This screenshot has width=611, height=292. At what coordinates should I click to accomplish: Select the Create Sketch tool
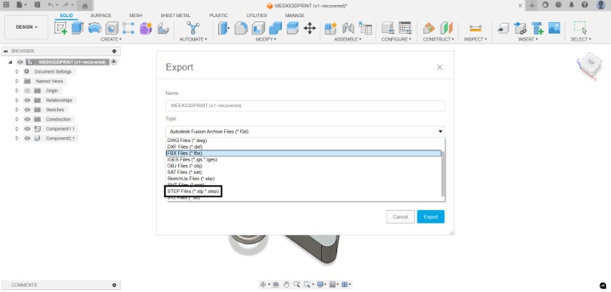pyautogui.click(x=60, y=29)
